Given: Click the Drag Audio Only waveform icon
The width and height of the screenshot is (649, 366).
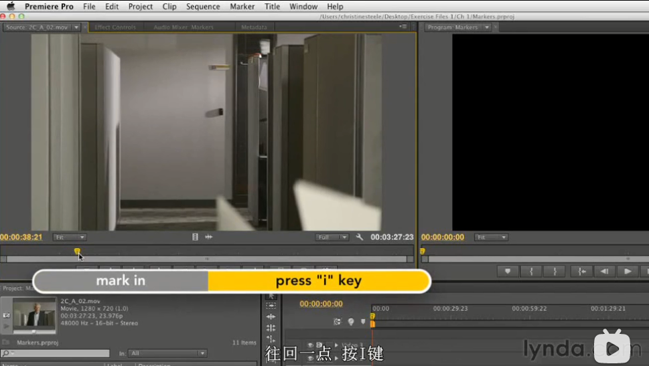Looking at the screenshot, I should pyautogui.click(x=208, y=237).
